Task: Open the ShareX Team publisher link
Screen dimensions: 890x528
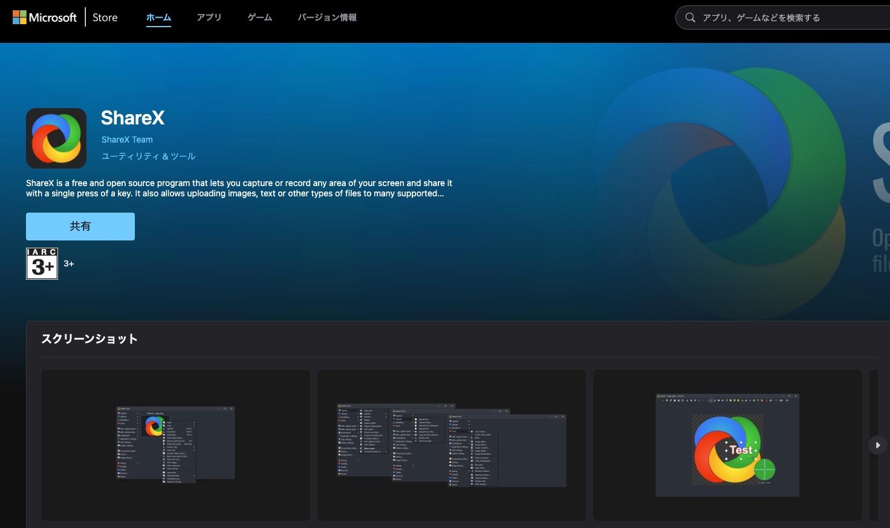Action: (127, 140)
